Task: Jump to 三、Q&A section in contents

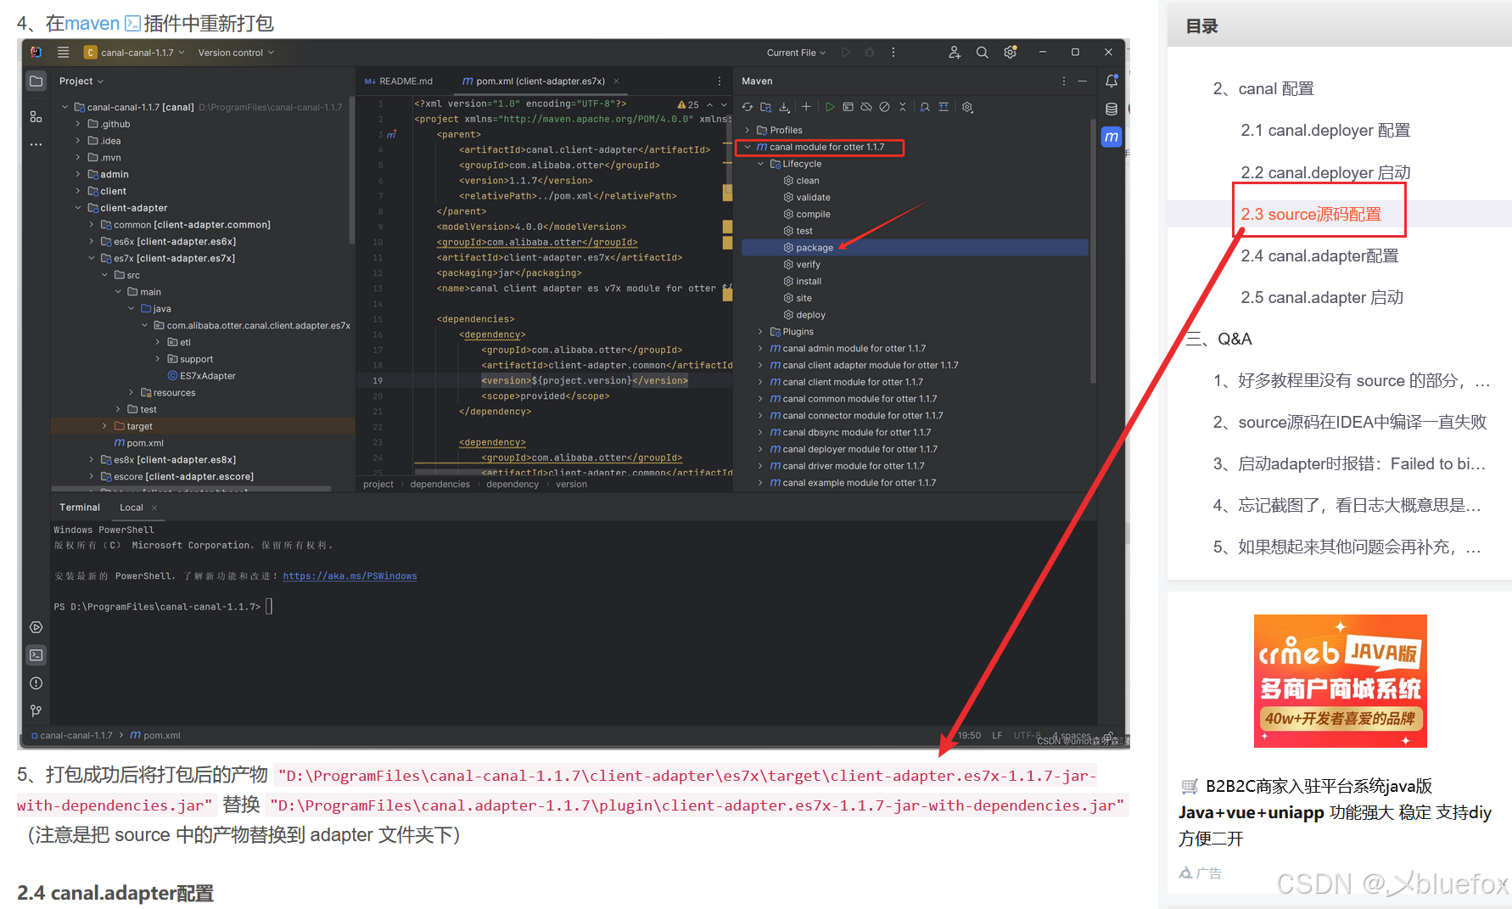Action: point(1218,339)
